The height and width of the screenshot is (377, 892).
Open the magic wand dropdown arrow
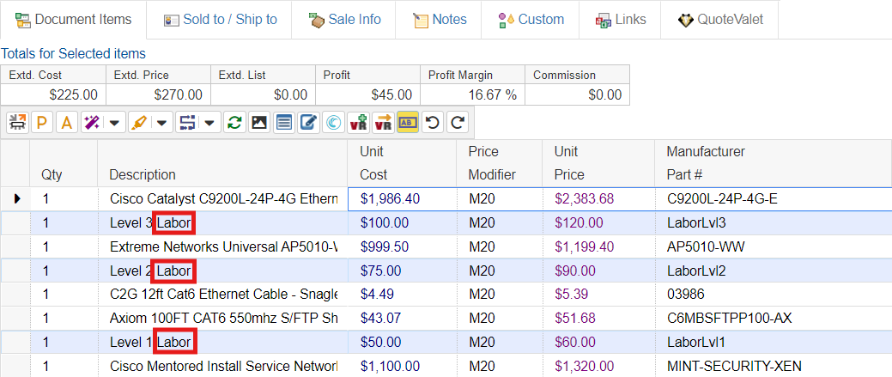coord(114,123)
